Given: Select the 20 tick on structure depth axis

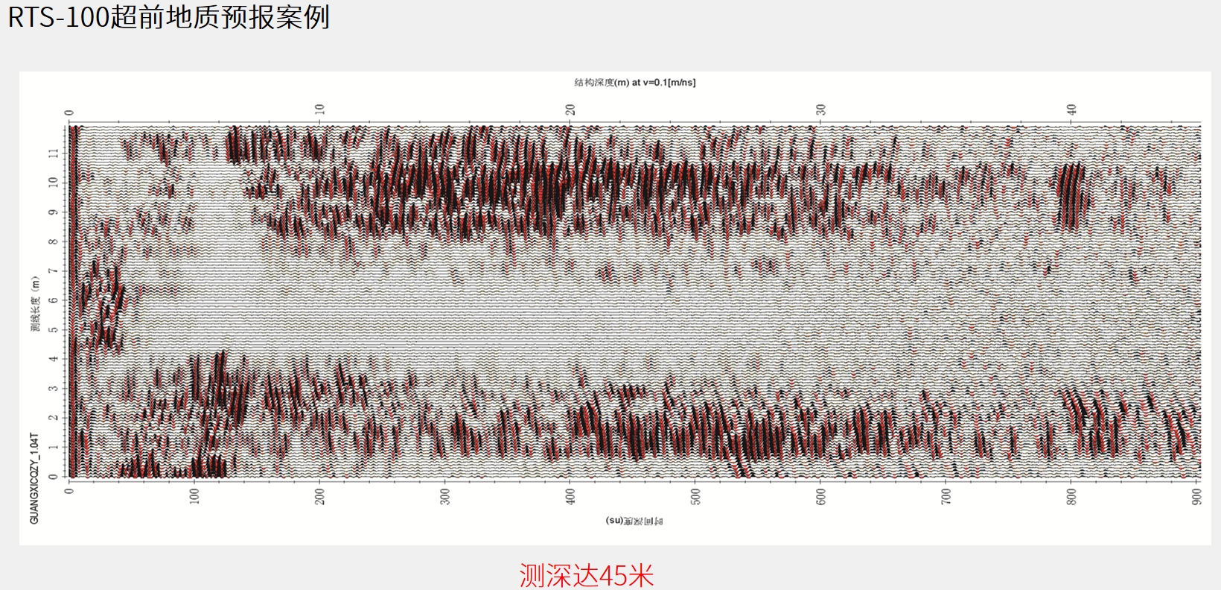Looking at the screenshot, I should (x=570, y=110).
